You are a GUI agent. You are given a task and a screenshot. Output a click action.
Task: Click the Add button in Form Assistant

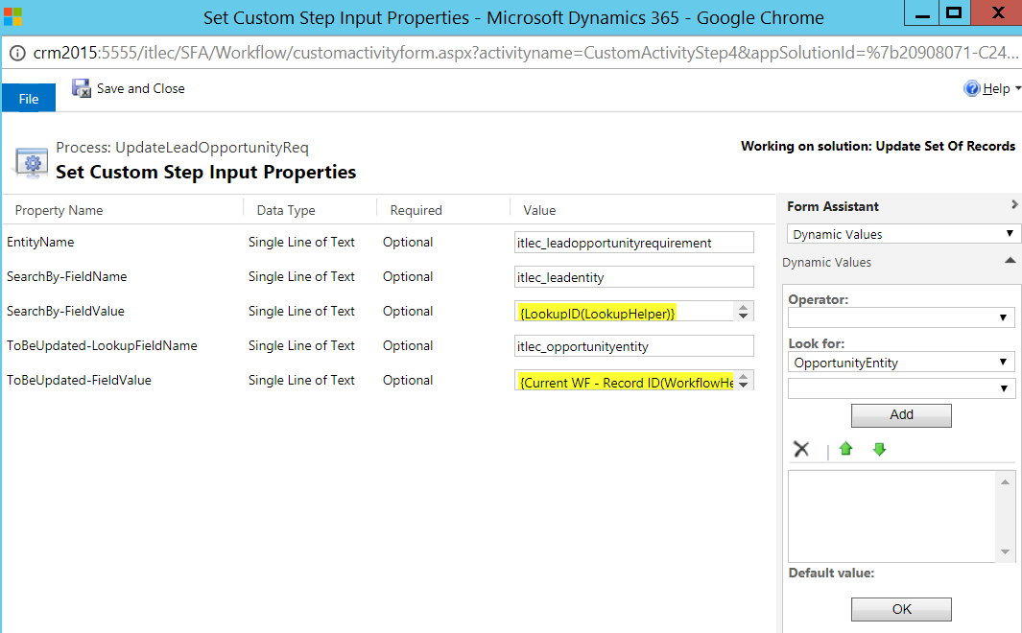(901, 415)
